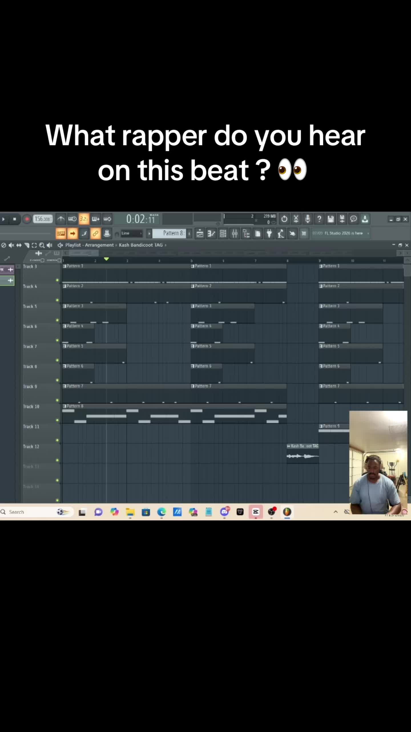Image resolution: width=411 pixels, height=732 pixels.
Task: Select the Kash Bandicoot TAG audio clip
Action: click(x=303, y=453)
